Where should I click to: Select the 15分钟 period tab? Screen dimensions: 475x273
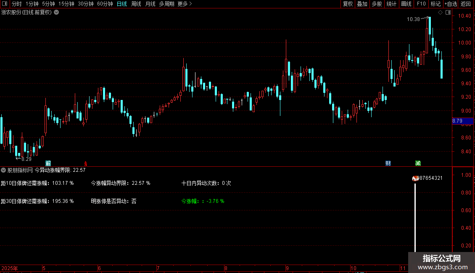(x=66, y=4)
